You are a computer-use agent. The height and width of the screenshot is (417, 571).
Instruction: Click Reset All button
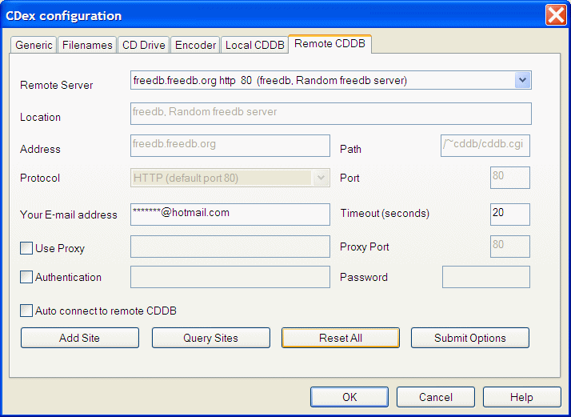pos(341,338)
